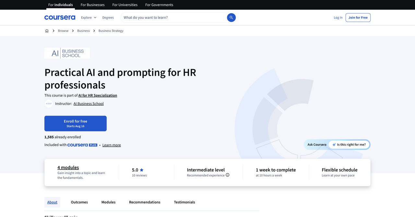Image resolution: width=415 pixels, height=217 pixels.
Task: Open the Explore dropdown
Action: (x=89, y=17)
